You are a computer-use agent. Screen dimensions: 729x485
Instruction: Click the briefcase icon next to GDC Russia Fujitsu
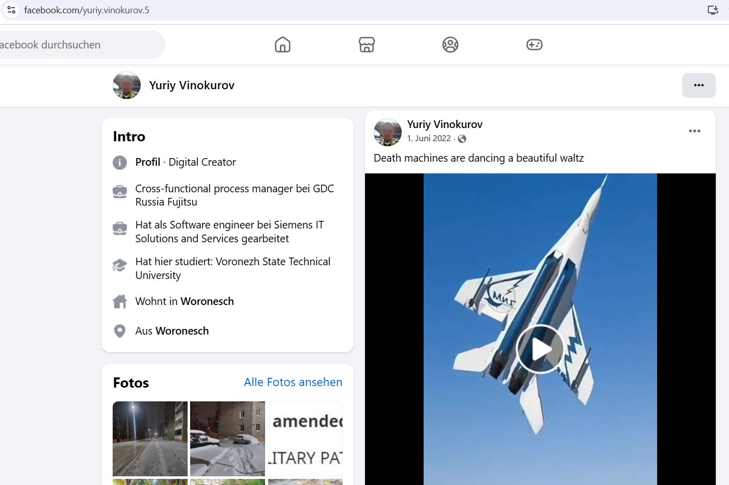pyautogui.click(x=120, y=192)
